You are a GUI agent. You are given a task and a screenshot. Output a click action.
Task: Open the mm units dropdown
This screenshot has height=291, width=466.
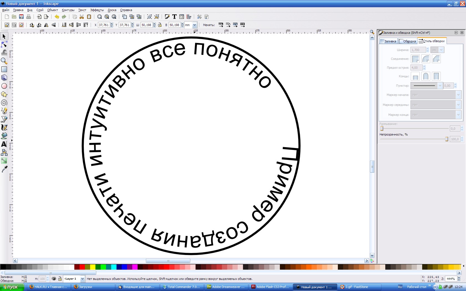[x=194, y=25]
